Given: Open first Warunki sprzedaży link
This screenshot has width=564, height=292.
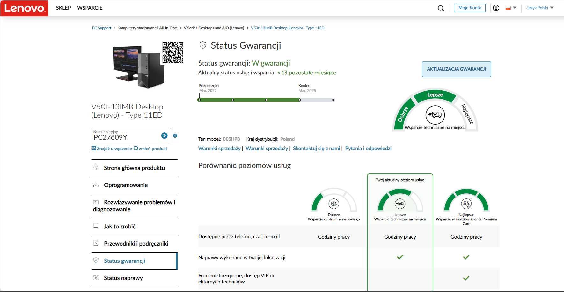Looking at the screenshot, I should click(219, 149).
